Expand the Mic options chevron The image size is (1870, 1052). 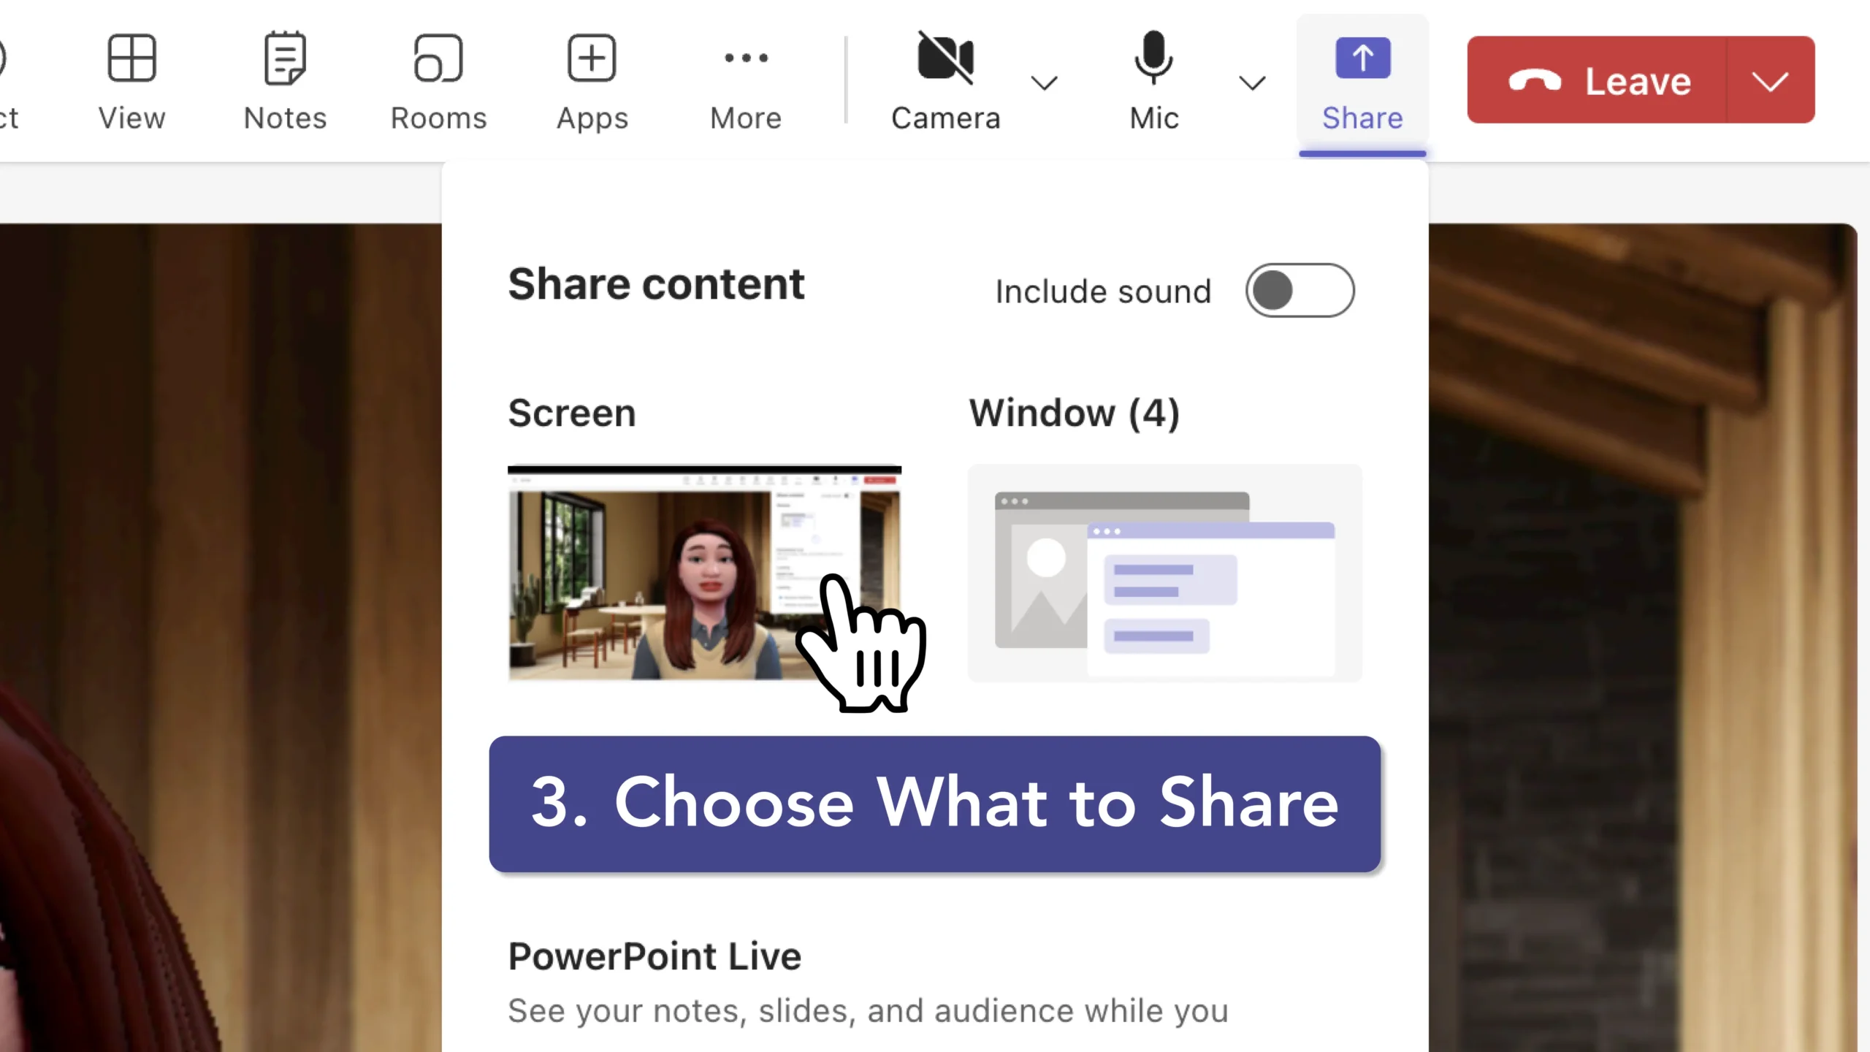tap(1252, 83)
